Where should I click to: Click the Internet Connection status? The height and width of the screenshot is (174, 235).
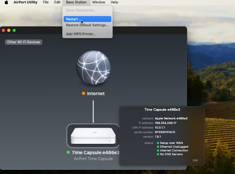click(x=174, y=150)
